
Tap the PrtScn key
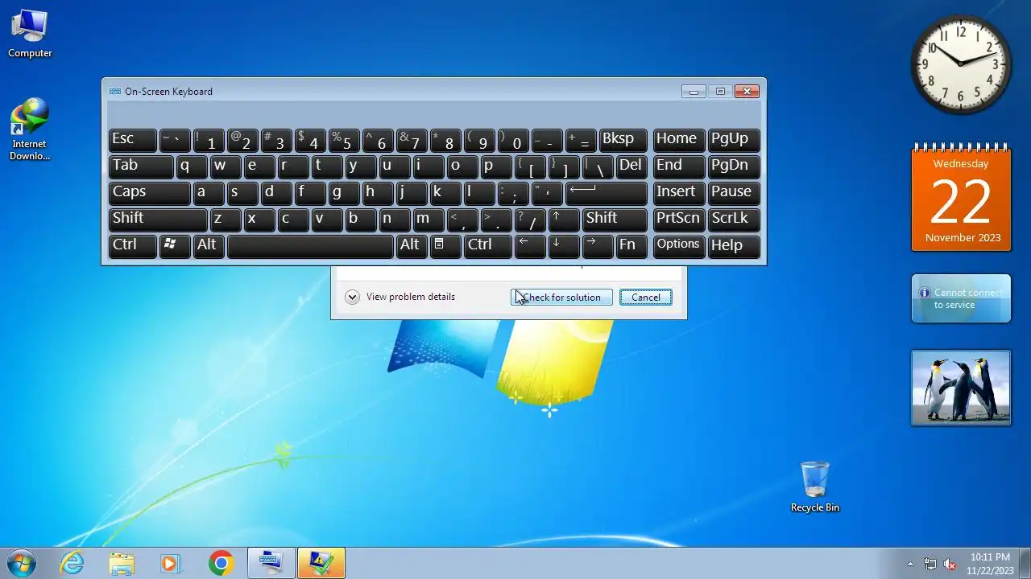point(679,219)
